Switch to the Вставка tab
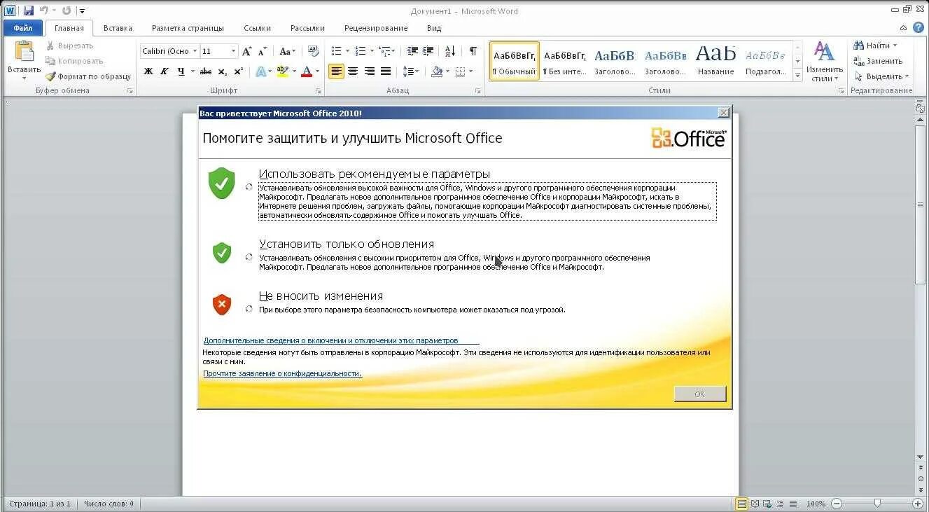The height and width of the screenshot is (512, 929). (118, 28)
